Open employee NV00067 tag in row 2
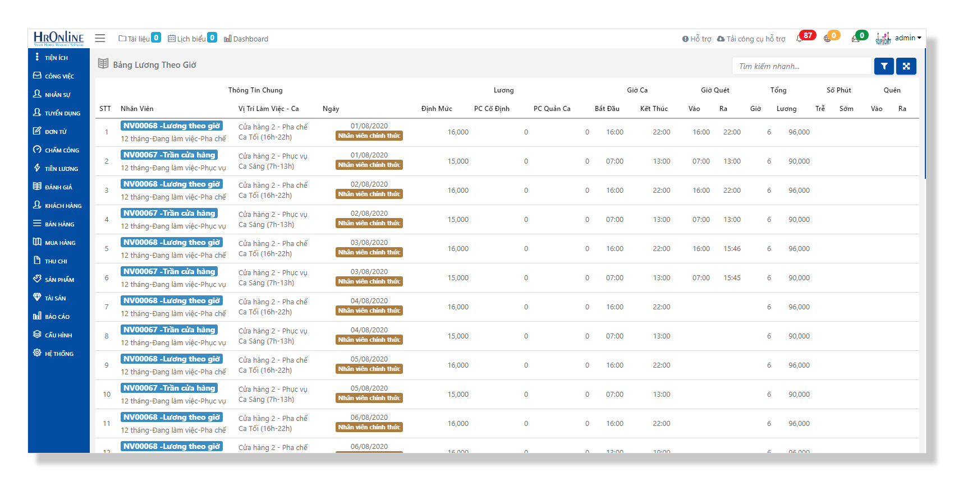This screenshot has height=482, width=954. coord(169,155)
